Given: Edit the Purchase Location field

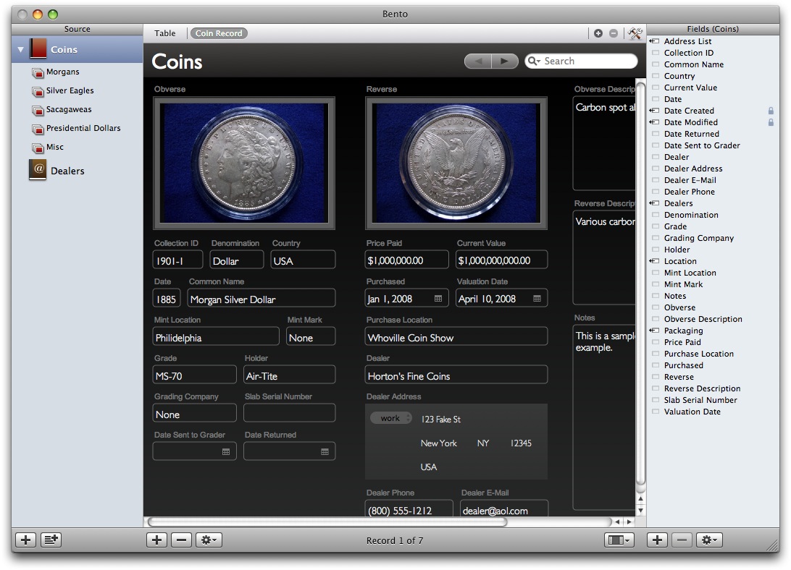Looking at the screenshot, I should (456, 337).
